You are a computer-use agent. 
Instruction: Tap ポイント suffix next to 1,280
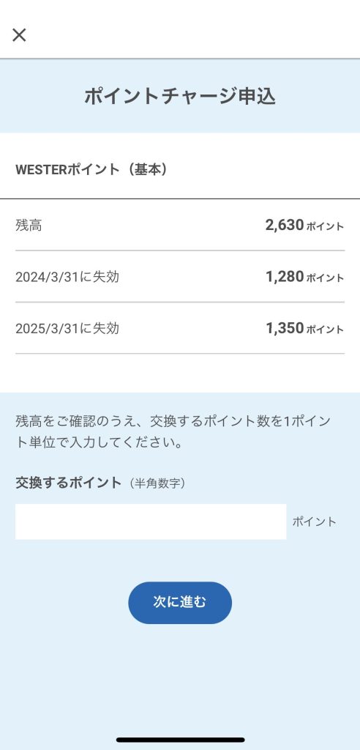[x=325, y=278]
